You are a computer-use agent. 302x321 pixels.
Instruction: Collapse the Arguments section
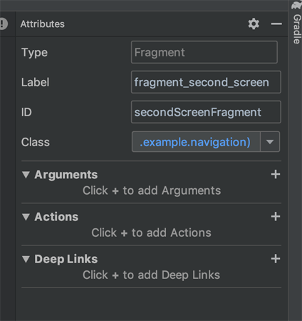pos(26,175)
